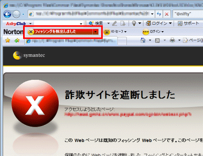This screenshot has height=156, width=203.
Task: Open the Print dropdown arrow
Action: click(179, 40)
